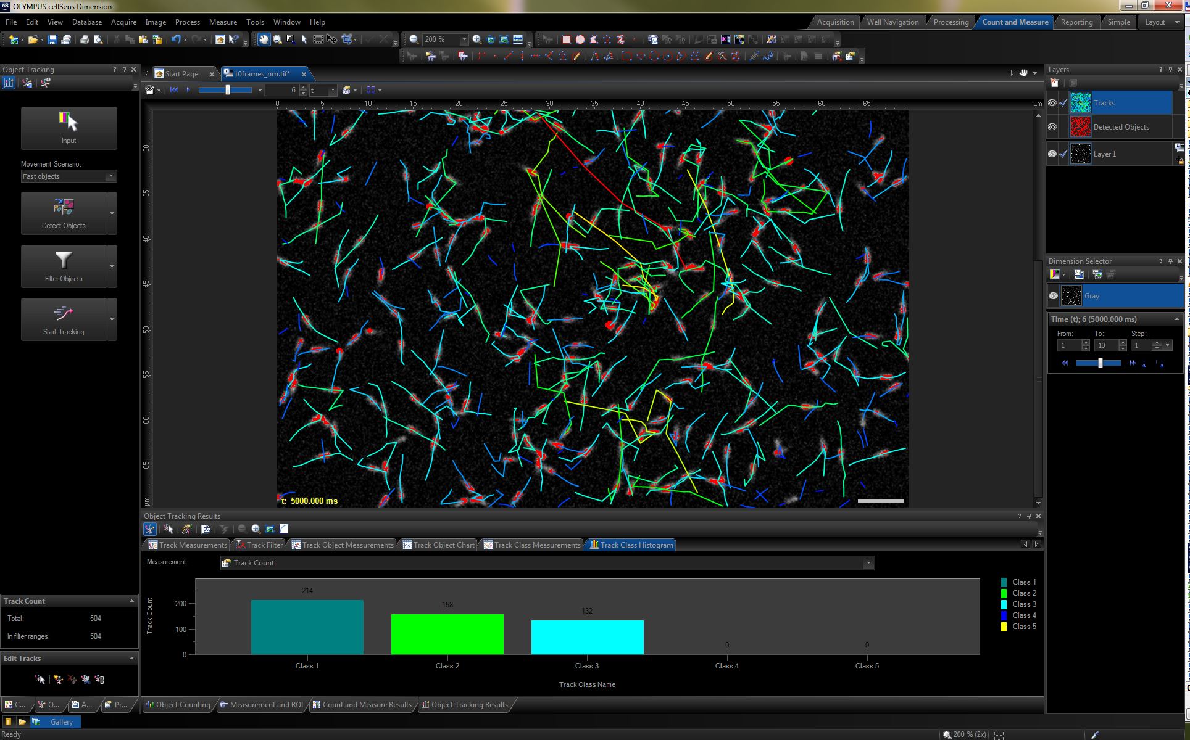The width and height of the screenshot is (1190, 740).
Task: Click the new layer icon in Layers panel
Action: point(1055,83)
